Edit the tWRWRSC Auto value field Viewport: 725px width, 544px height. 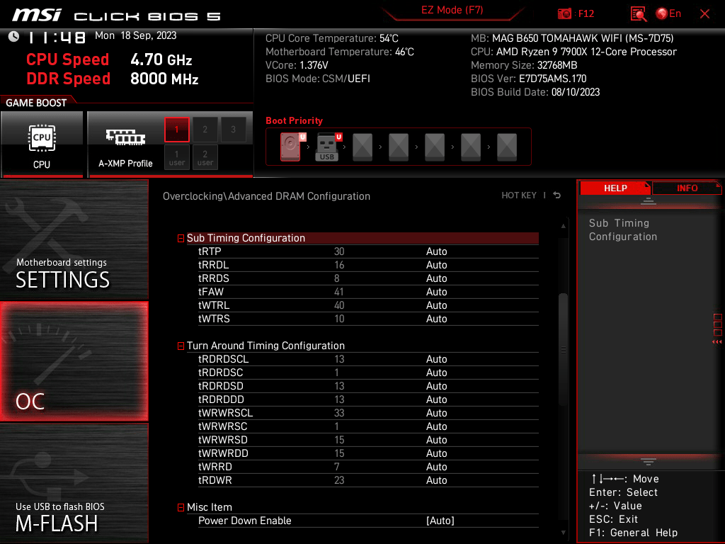[x=436, y=426]
